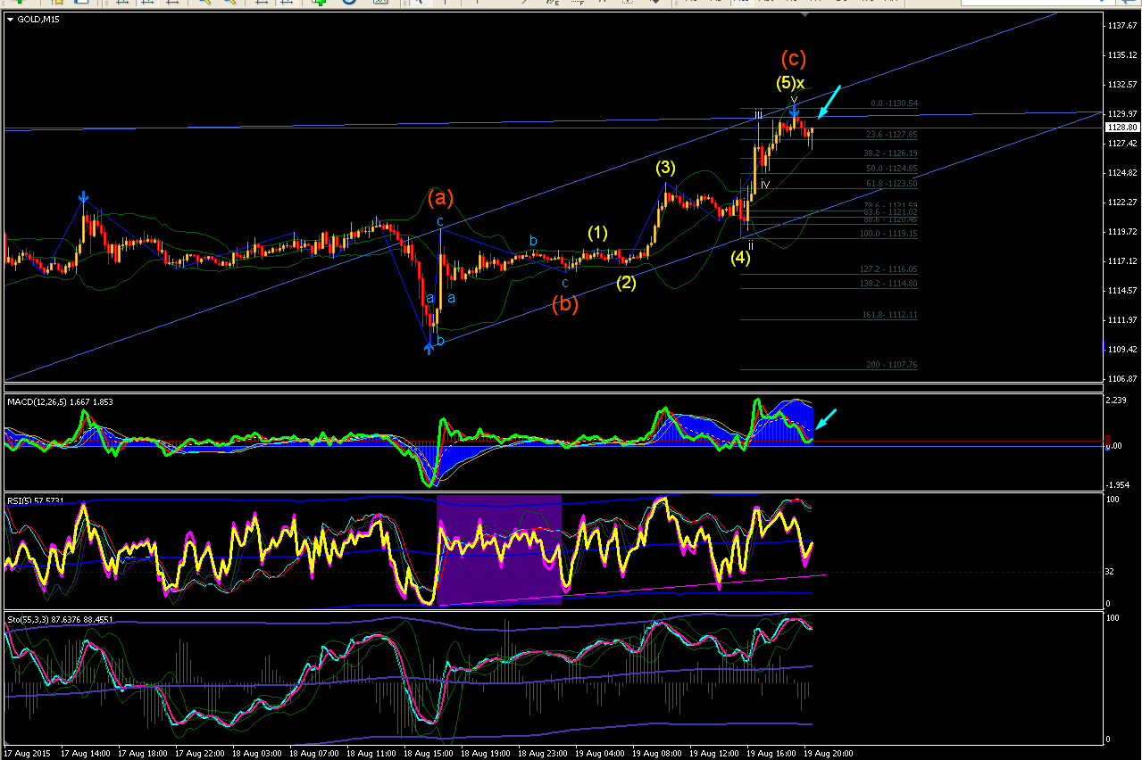Click the 18 Aug 15:00 time axis label
1142x760 pixels.
(x=429, y=754)
